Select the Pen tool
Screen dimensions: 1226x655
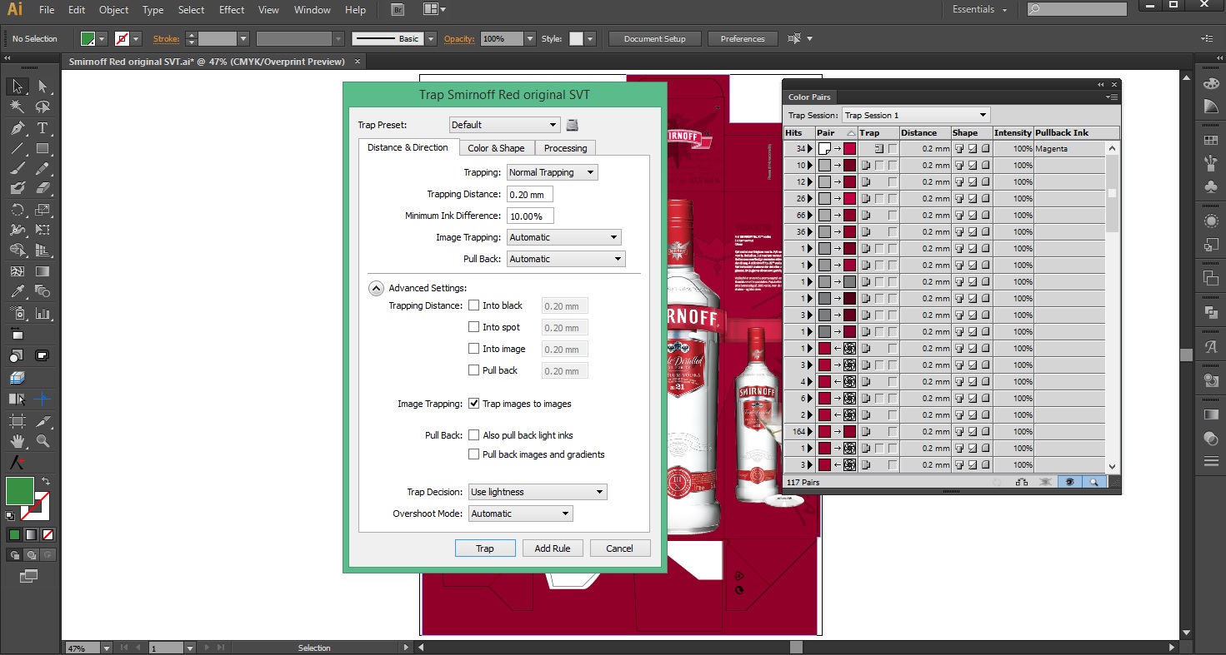pyautogui.click(x=17, y=128)
